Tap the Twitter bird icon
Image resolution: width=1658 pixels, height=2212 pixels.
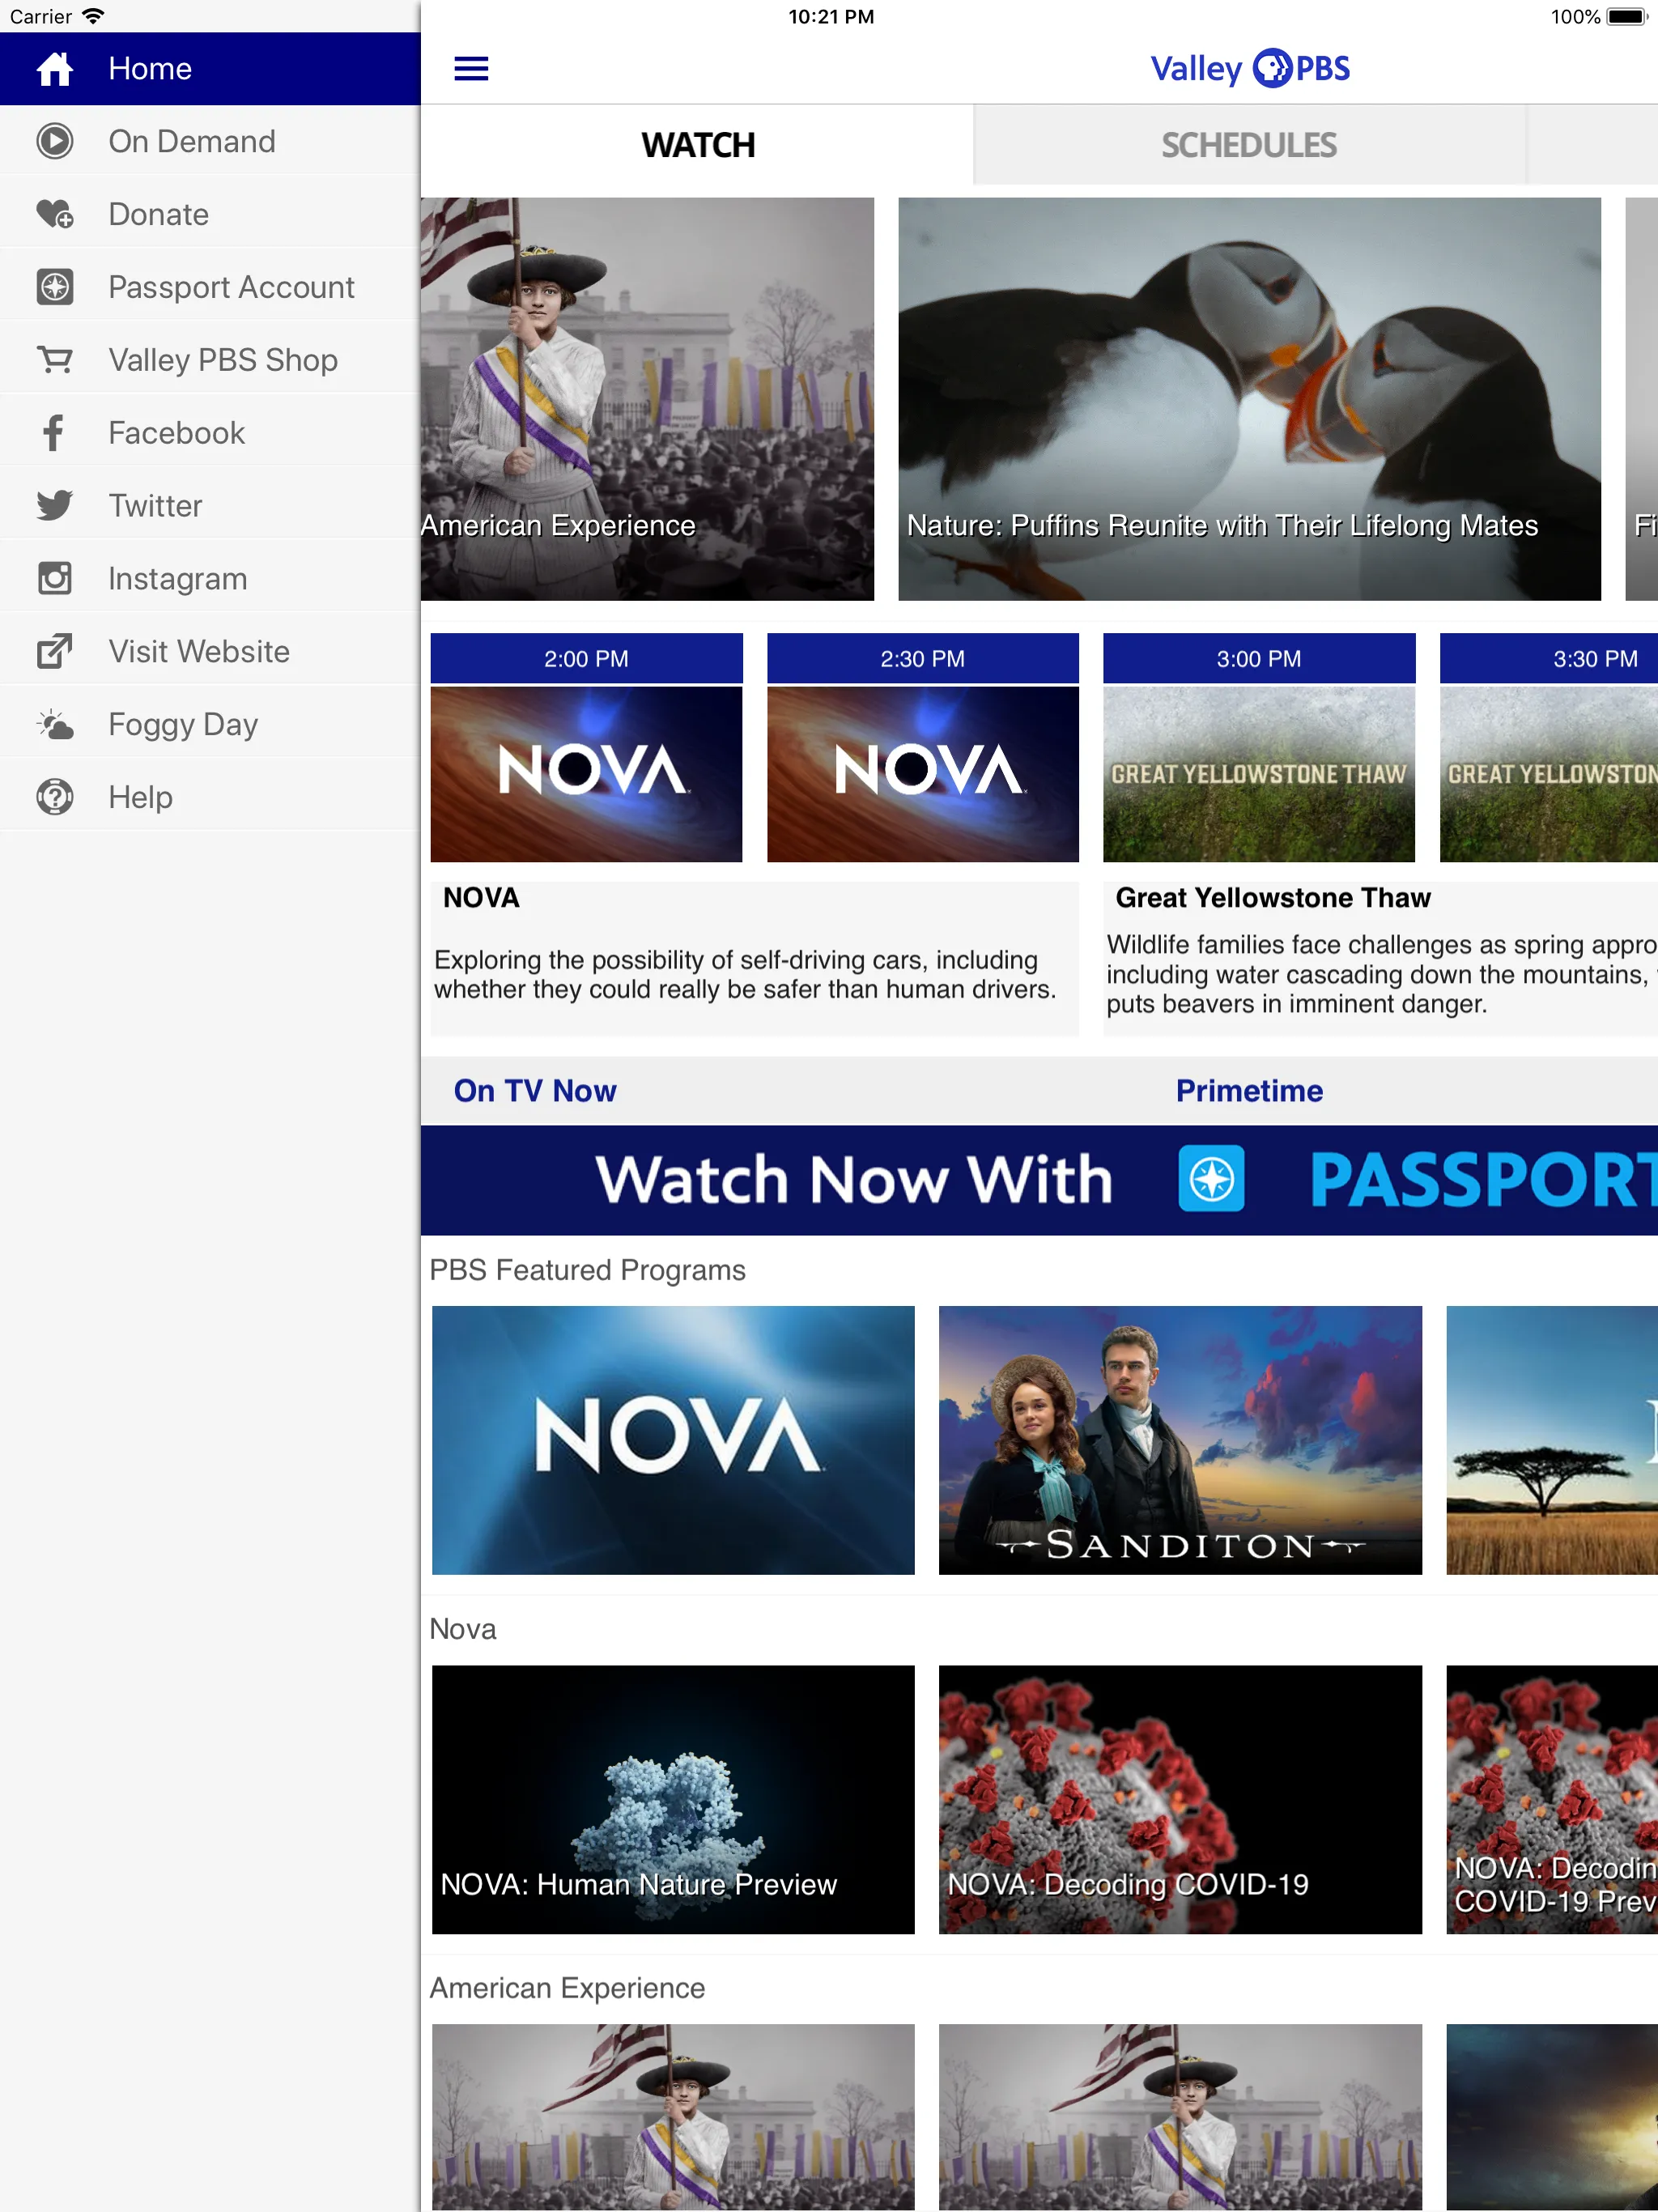(x=54, y=506)
